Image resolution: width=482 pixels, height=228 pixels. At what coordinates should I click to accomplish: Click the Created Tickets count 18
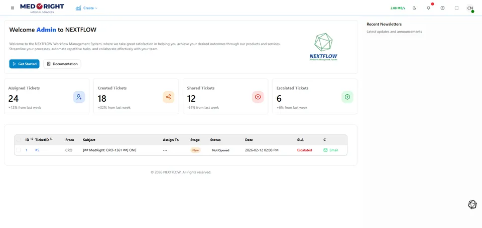(102, 99)
